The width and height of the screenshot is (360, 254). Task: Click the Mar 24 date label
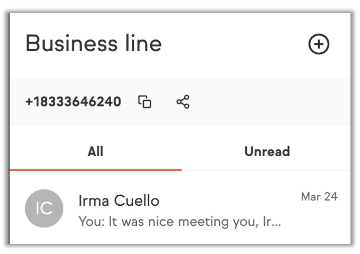(319, 196)
